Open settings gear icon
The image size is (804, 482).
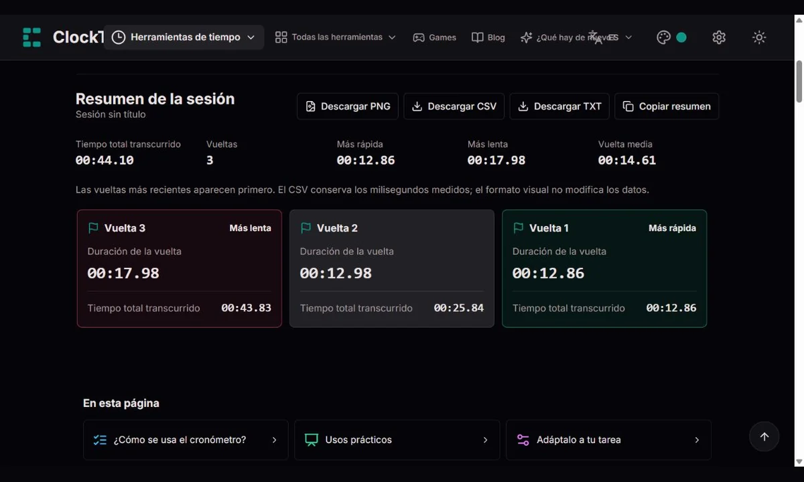pyautogui.click(x=719, y=37)
